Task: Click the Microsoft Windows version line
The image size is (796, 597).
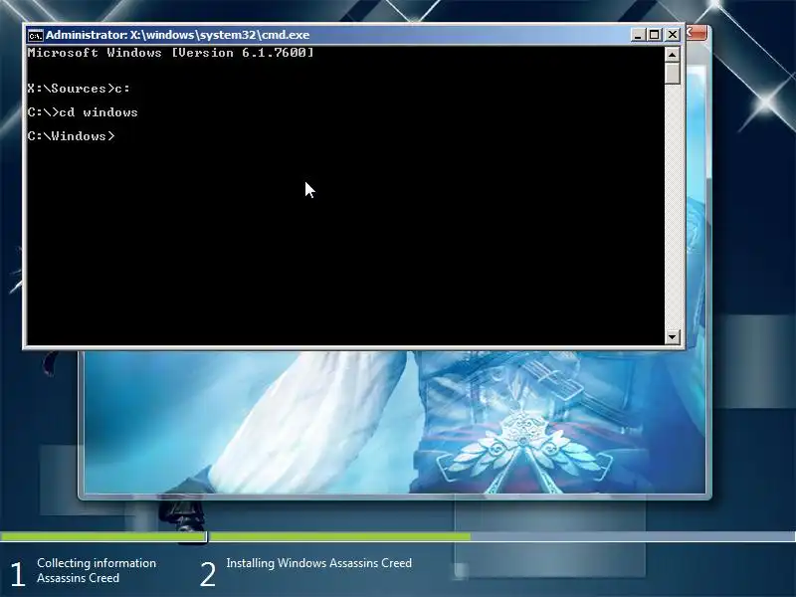Action: (x=170, y=53)
